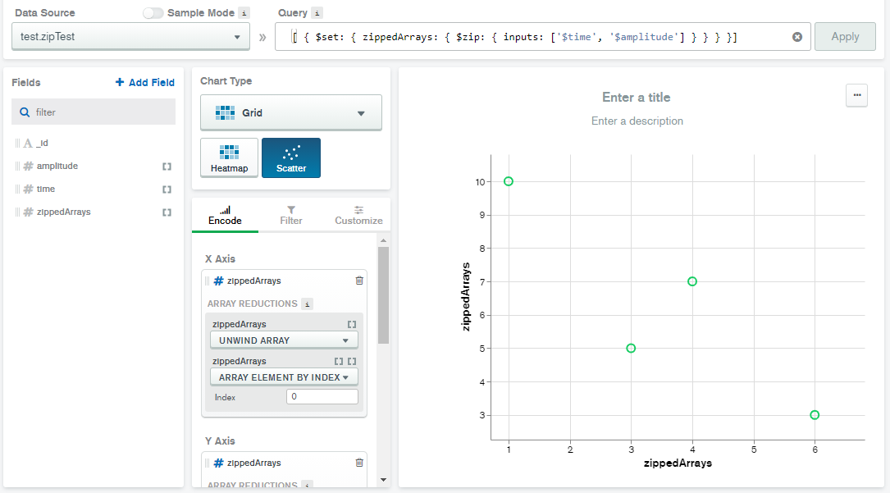This screenshot has width=890, height=493.
Task: Open the UNWIND ARRAY reduction dropdown
Action: click(x=284, y=340)
